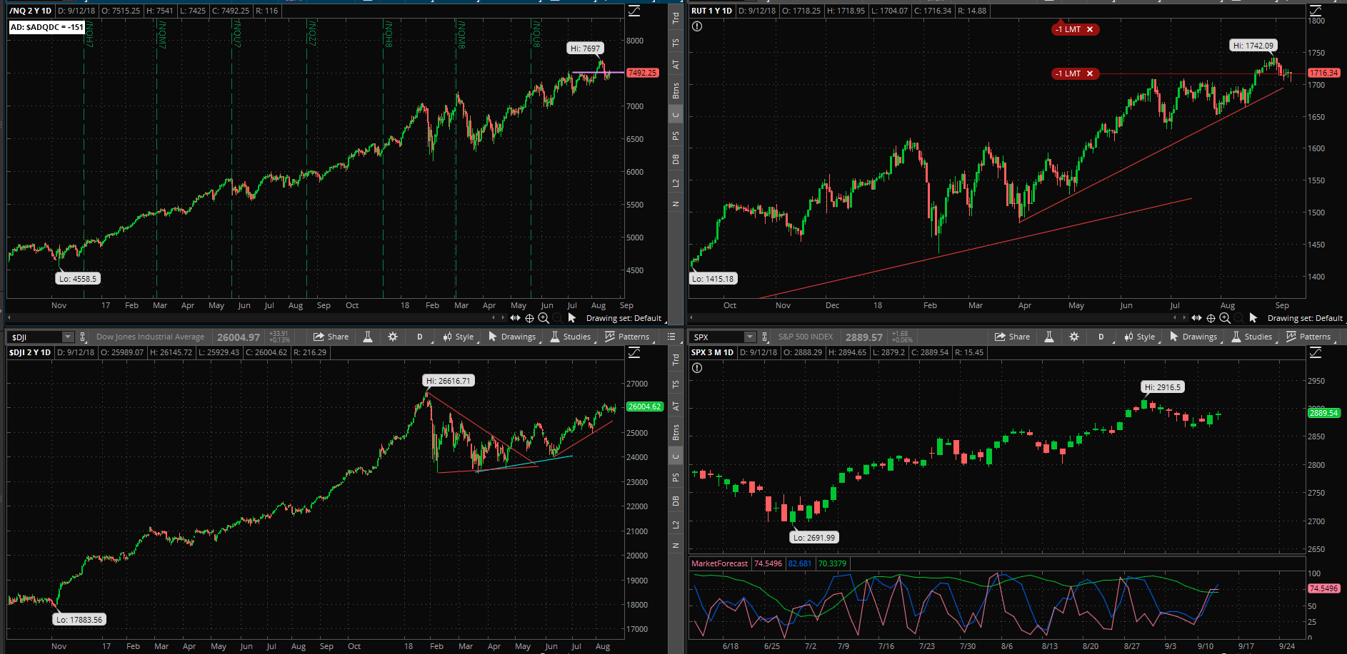Click the alert info icon on the RUT chart
Screen dimensions: 1347x654
coord(697,26)
